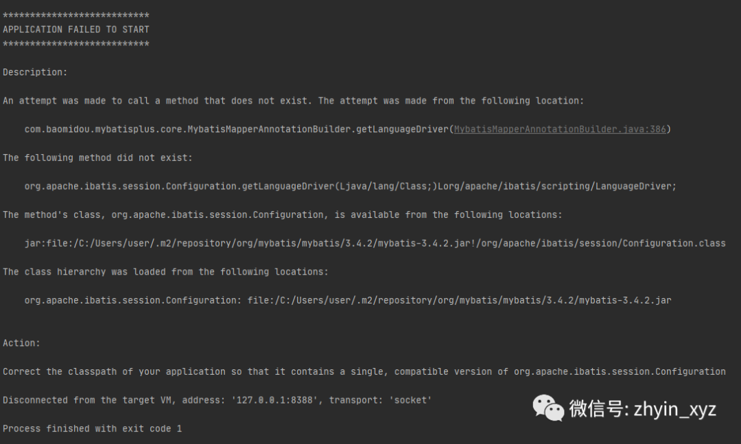741x444 pixels.
Task: Click the Action: label line
Action: pyautogui.click(x=21, y=343)
